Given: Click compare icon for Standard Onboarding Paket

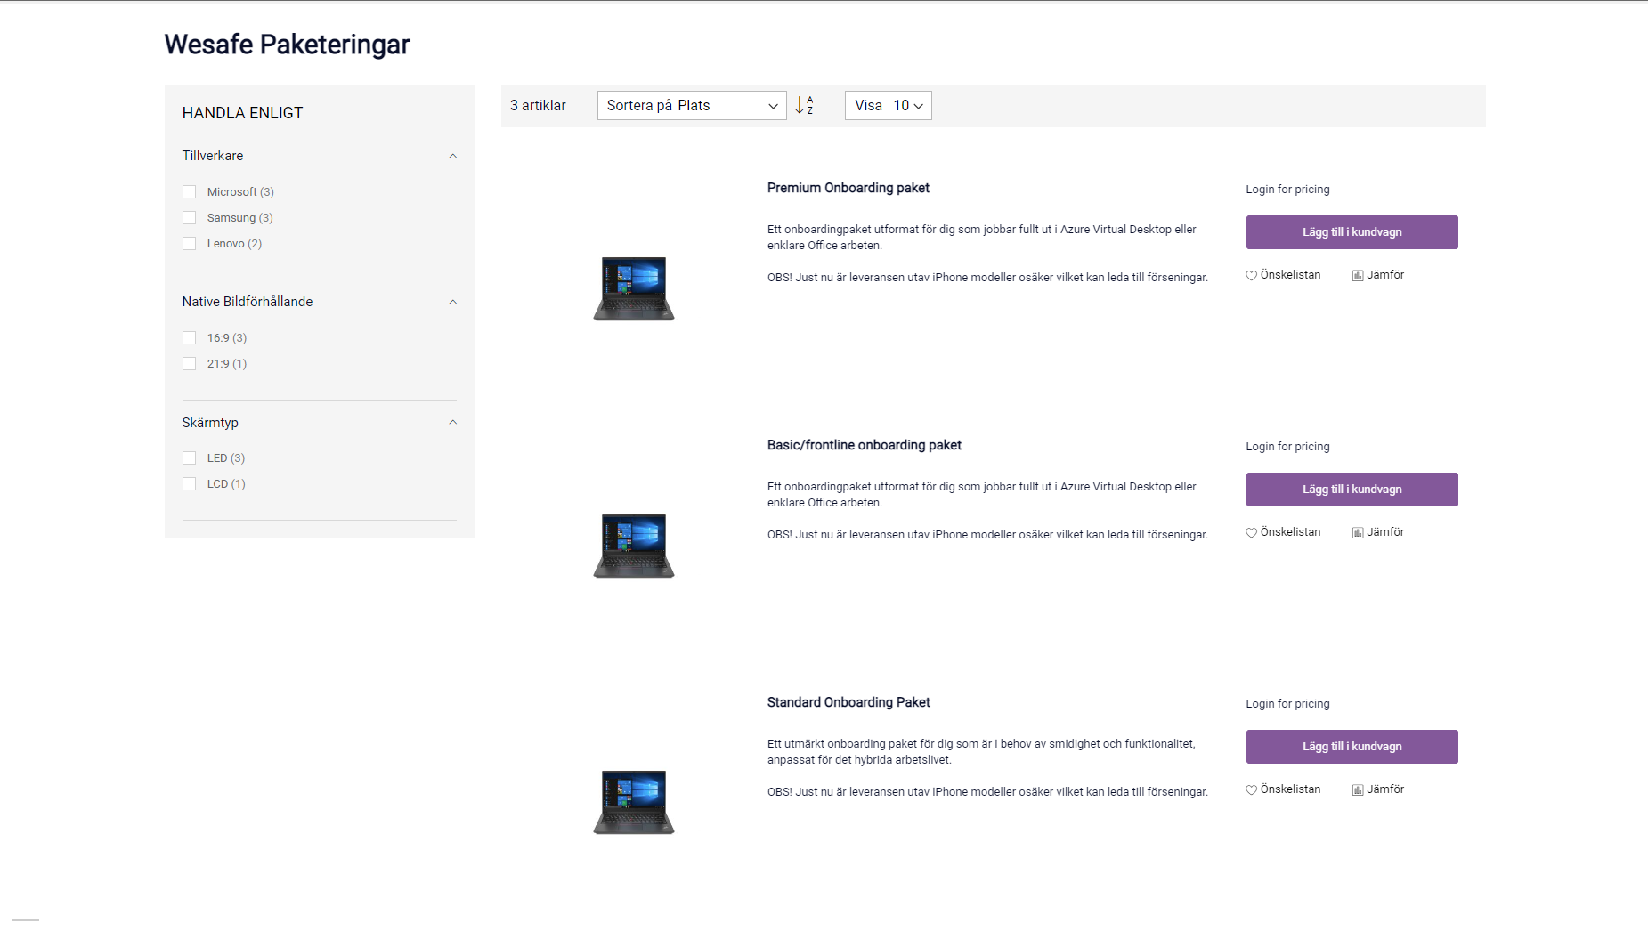Looking at the screenshot, I should pos(1358,790).
